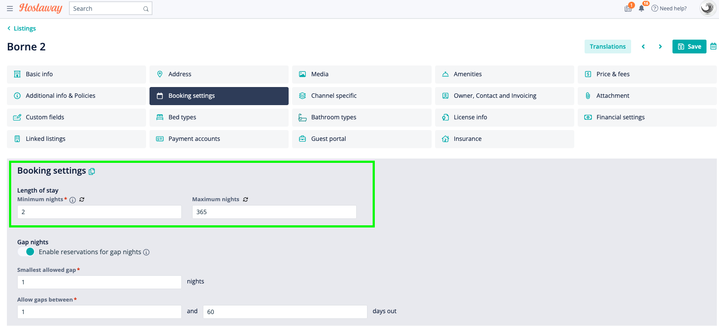Click the Borne 2 listing title
The image size is (719, 330).
point(26,47)
